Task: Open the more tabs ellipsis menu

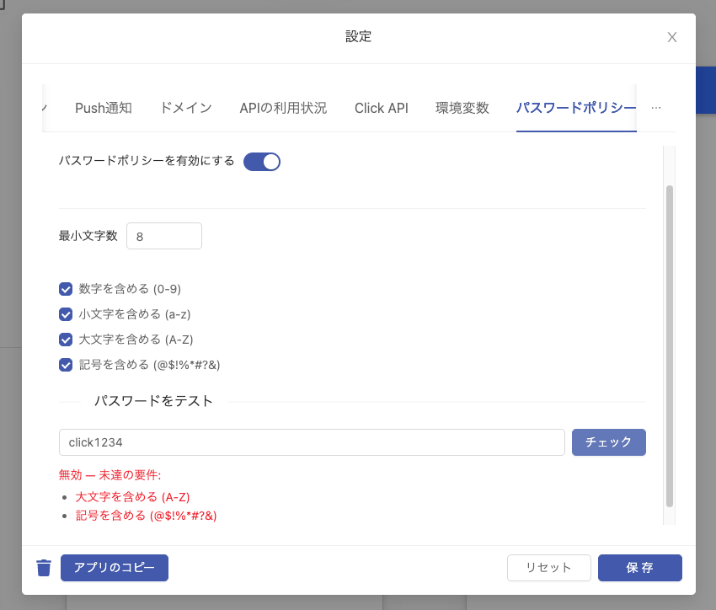Action: (x=656, y=108)
